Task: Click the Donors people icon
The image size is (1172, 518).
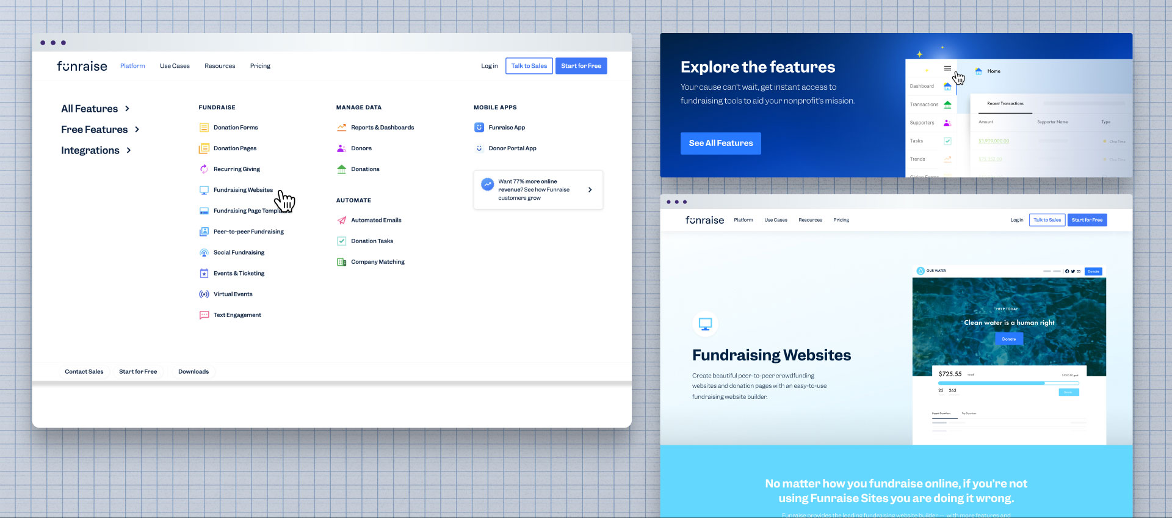Action: point(342,148)
